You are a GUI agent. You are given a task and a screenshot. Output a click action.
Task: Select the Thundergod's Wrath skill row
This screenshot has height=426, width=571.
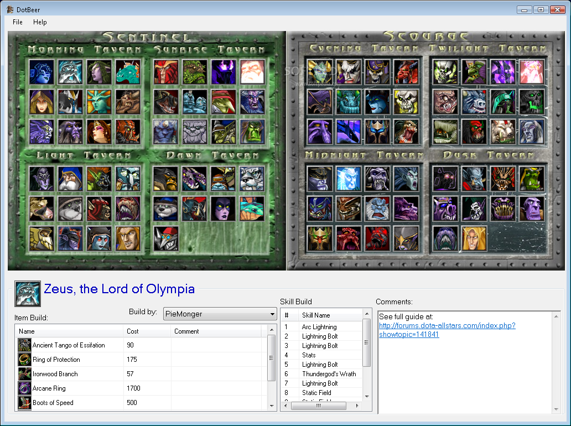322,374
